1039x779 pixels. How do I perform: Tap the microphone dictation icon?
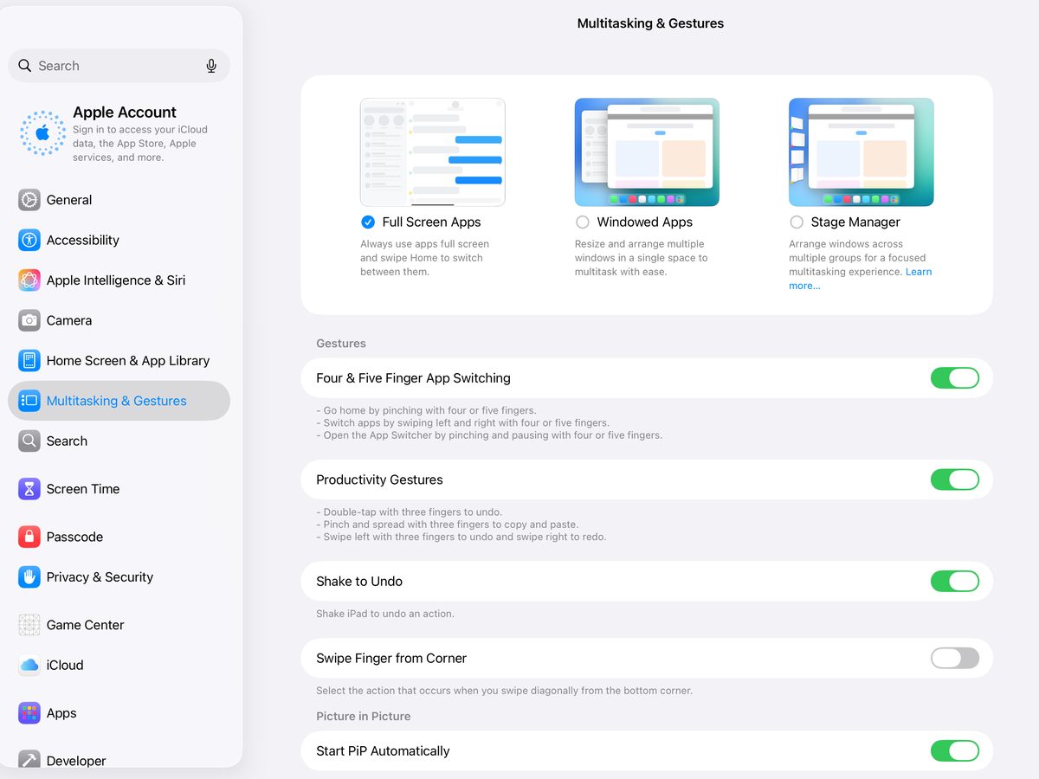click(211, 66)
